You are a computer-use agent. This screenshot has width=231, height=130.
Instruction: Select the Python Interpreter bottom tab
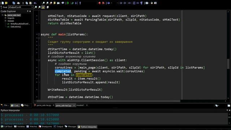tap(87, 127)
